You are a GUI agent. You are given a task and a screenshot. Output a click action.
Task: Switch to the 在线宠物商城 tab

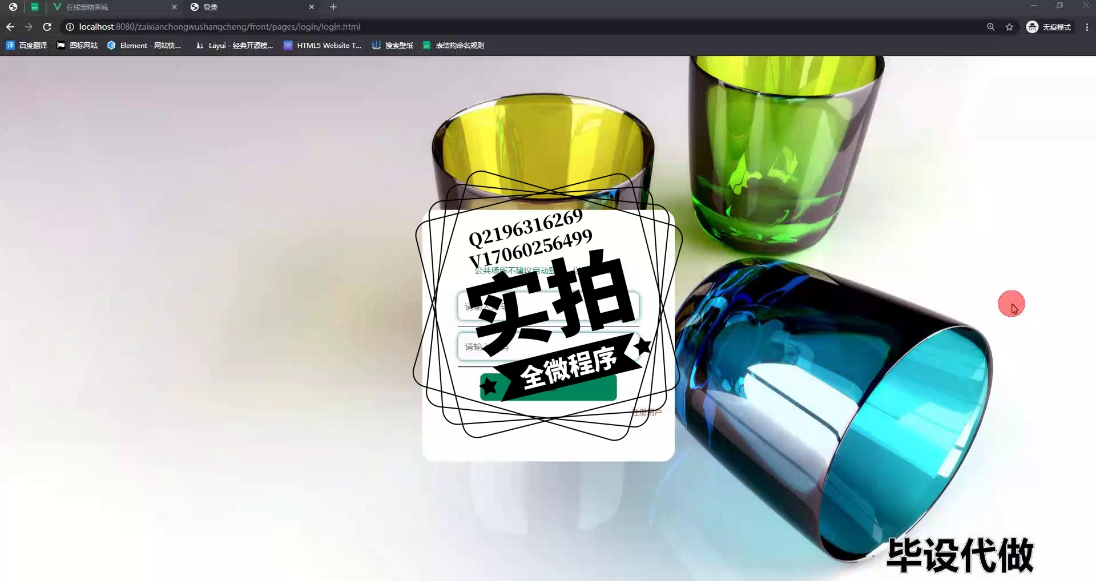click(114, 7)
